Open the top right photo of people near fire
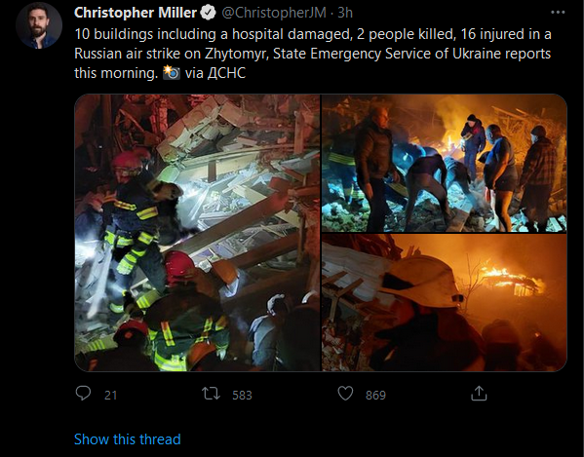 (444, 164)
